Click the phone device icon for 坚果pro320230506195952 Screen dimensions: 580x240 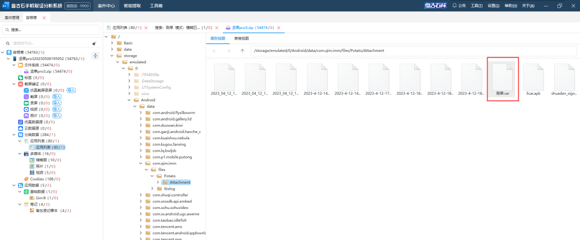click(15, 59)
